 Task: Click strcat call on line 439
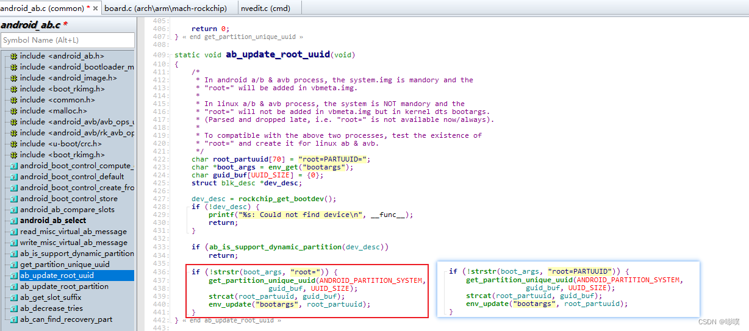[x=221, y=296]
